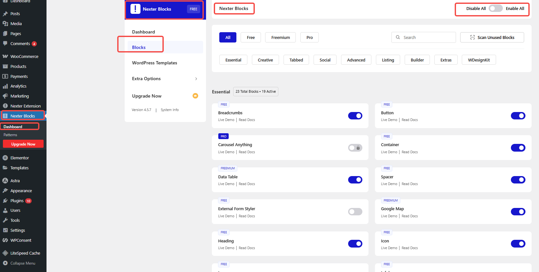Select the Free filter tab

[x=251, y=37]
